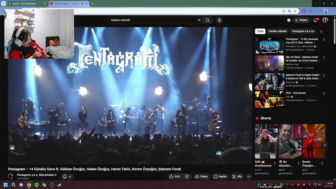This screenshot has width=336, height=189.
Task: Open the Chrome three-dot menu
Action: [x=332, y=11]
